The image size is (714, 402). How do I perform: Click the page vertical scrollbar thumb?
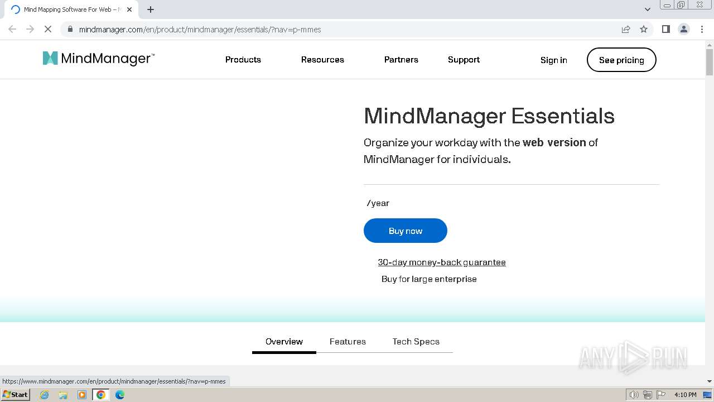coord(710,62)
